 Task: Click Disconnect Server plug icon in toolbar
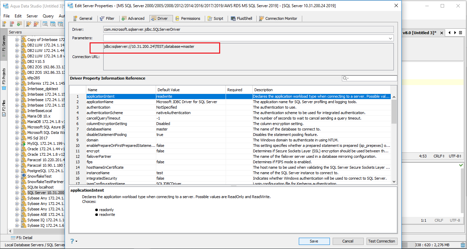pos(36,24)
